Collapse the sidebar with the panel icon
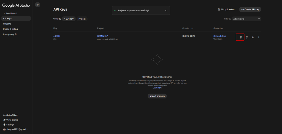 [38, 5]
